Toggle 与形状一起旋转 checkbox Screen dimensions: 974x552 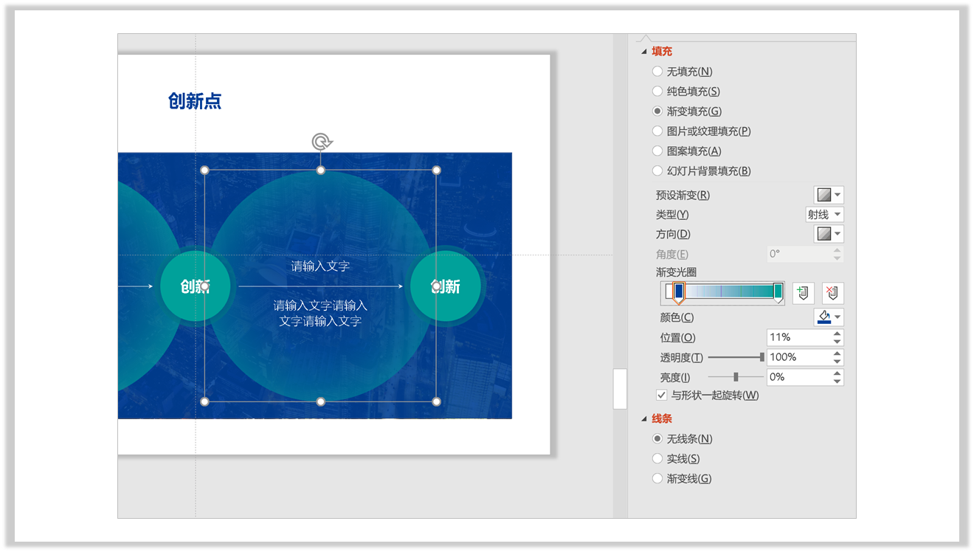point(662,396)
